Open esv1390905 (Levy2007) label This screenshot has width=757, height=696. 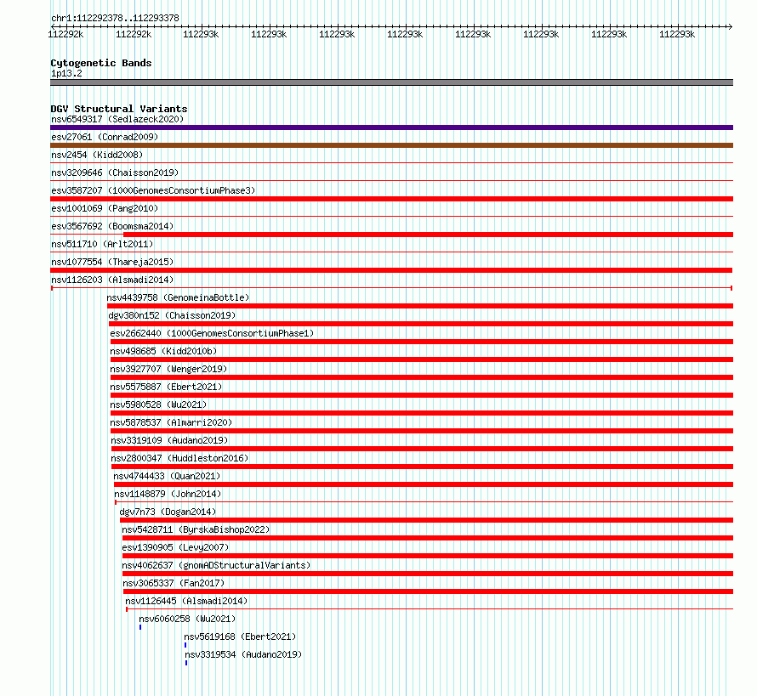[x=175, y=547]
